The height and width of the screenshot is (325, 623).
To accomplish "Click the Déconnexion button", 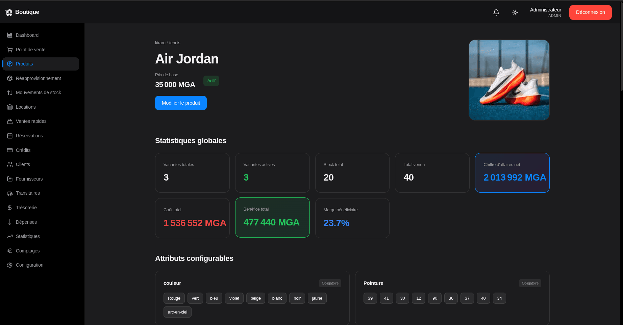I will point(590,12).
